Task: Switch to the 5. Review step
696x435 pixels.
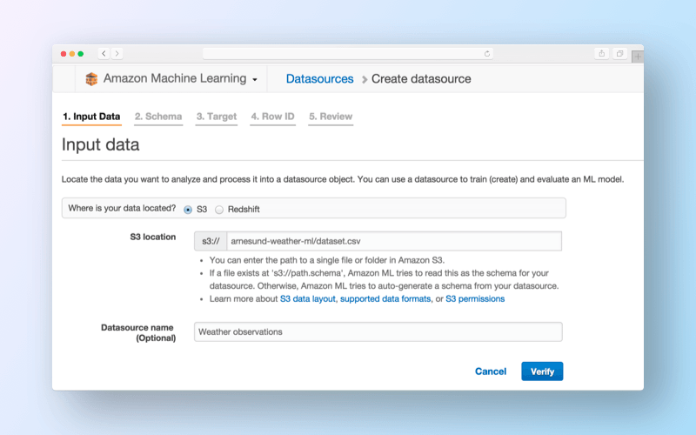Action: [331, 117]
